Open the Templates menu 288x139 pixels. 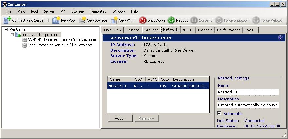(x=98, y=11)
